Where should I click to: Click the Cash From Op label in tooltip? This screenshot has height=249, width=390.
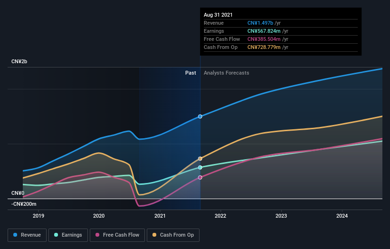point(220,47)
